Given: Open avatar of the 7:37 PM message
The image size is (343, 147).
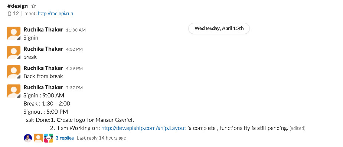Looking at the screenshot, I should (x=14, y=91).
